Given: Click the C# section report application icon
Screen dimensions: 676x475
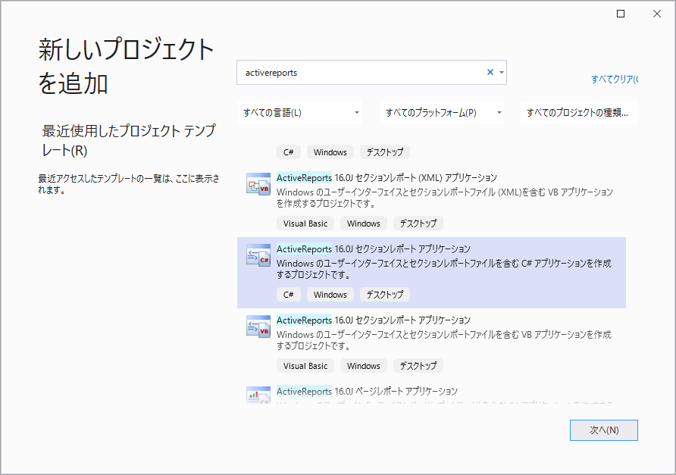Looking at the screenshot, I should pos(258,256).
